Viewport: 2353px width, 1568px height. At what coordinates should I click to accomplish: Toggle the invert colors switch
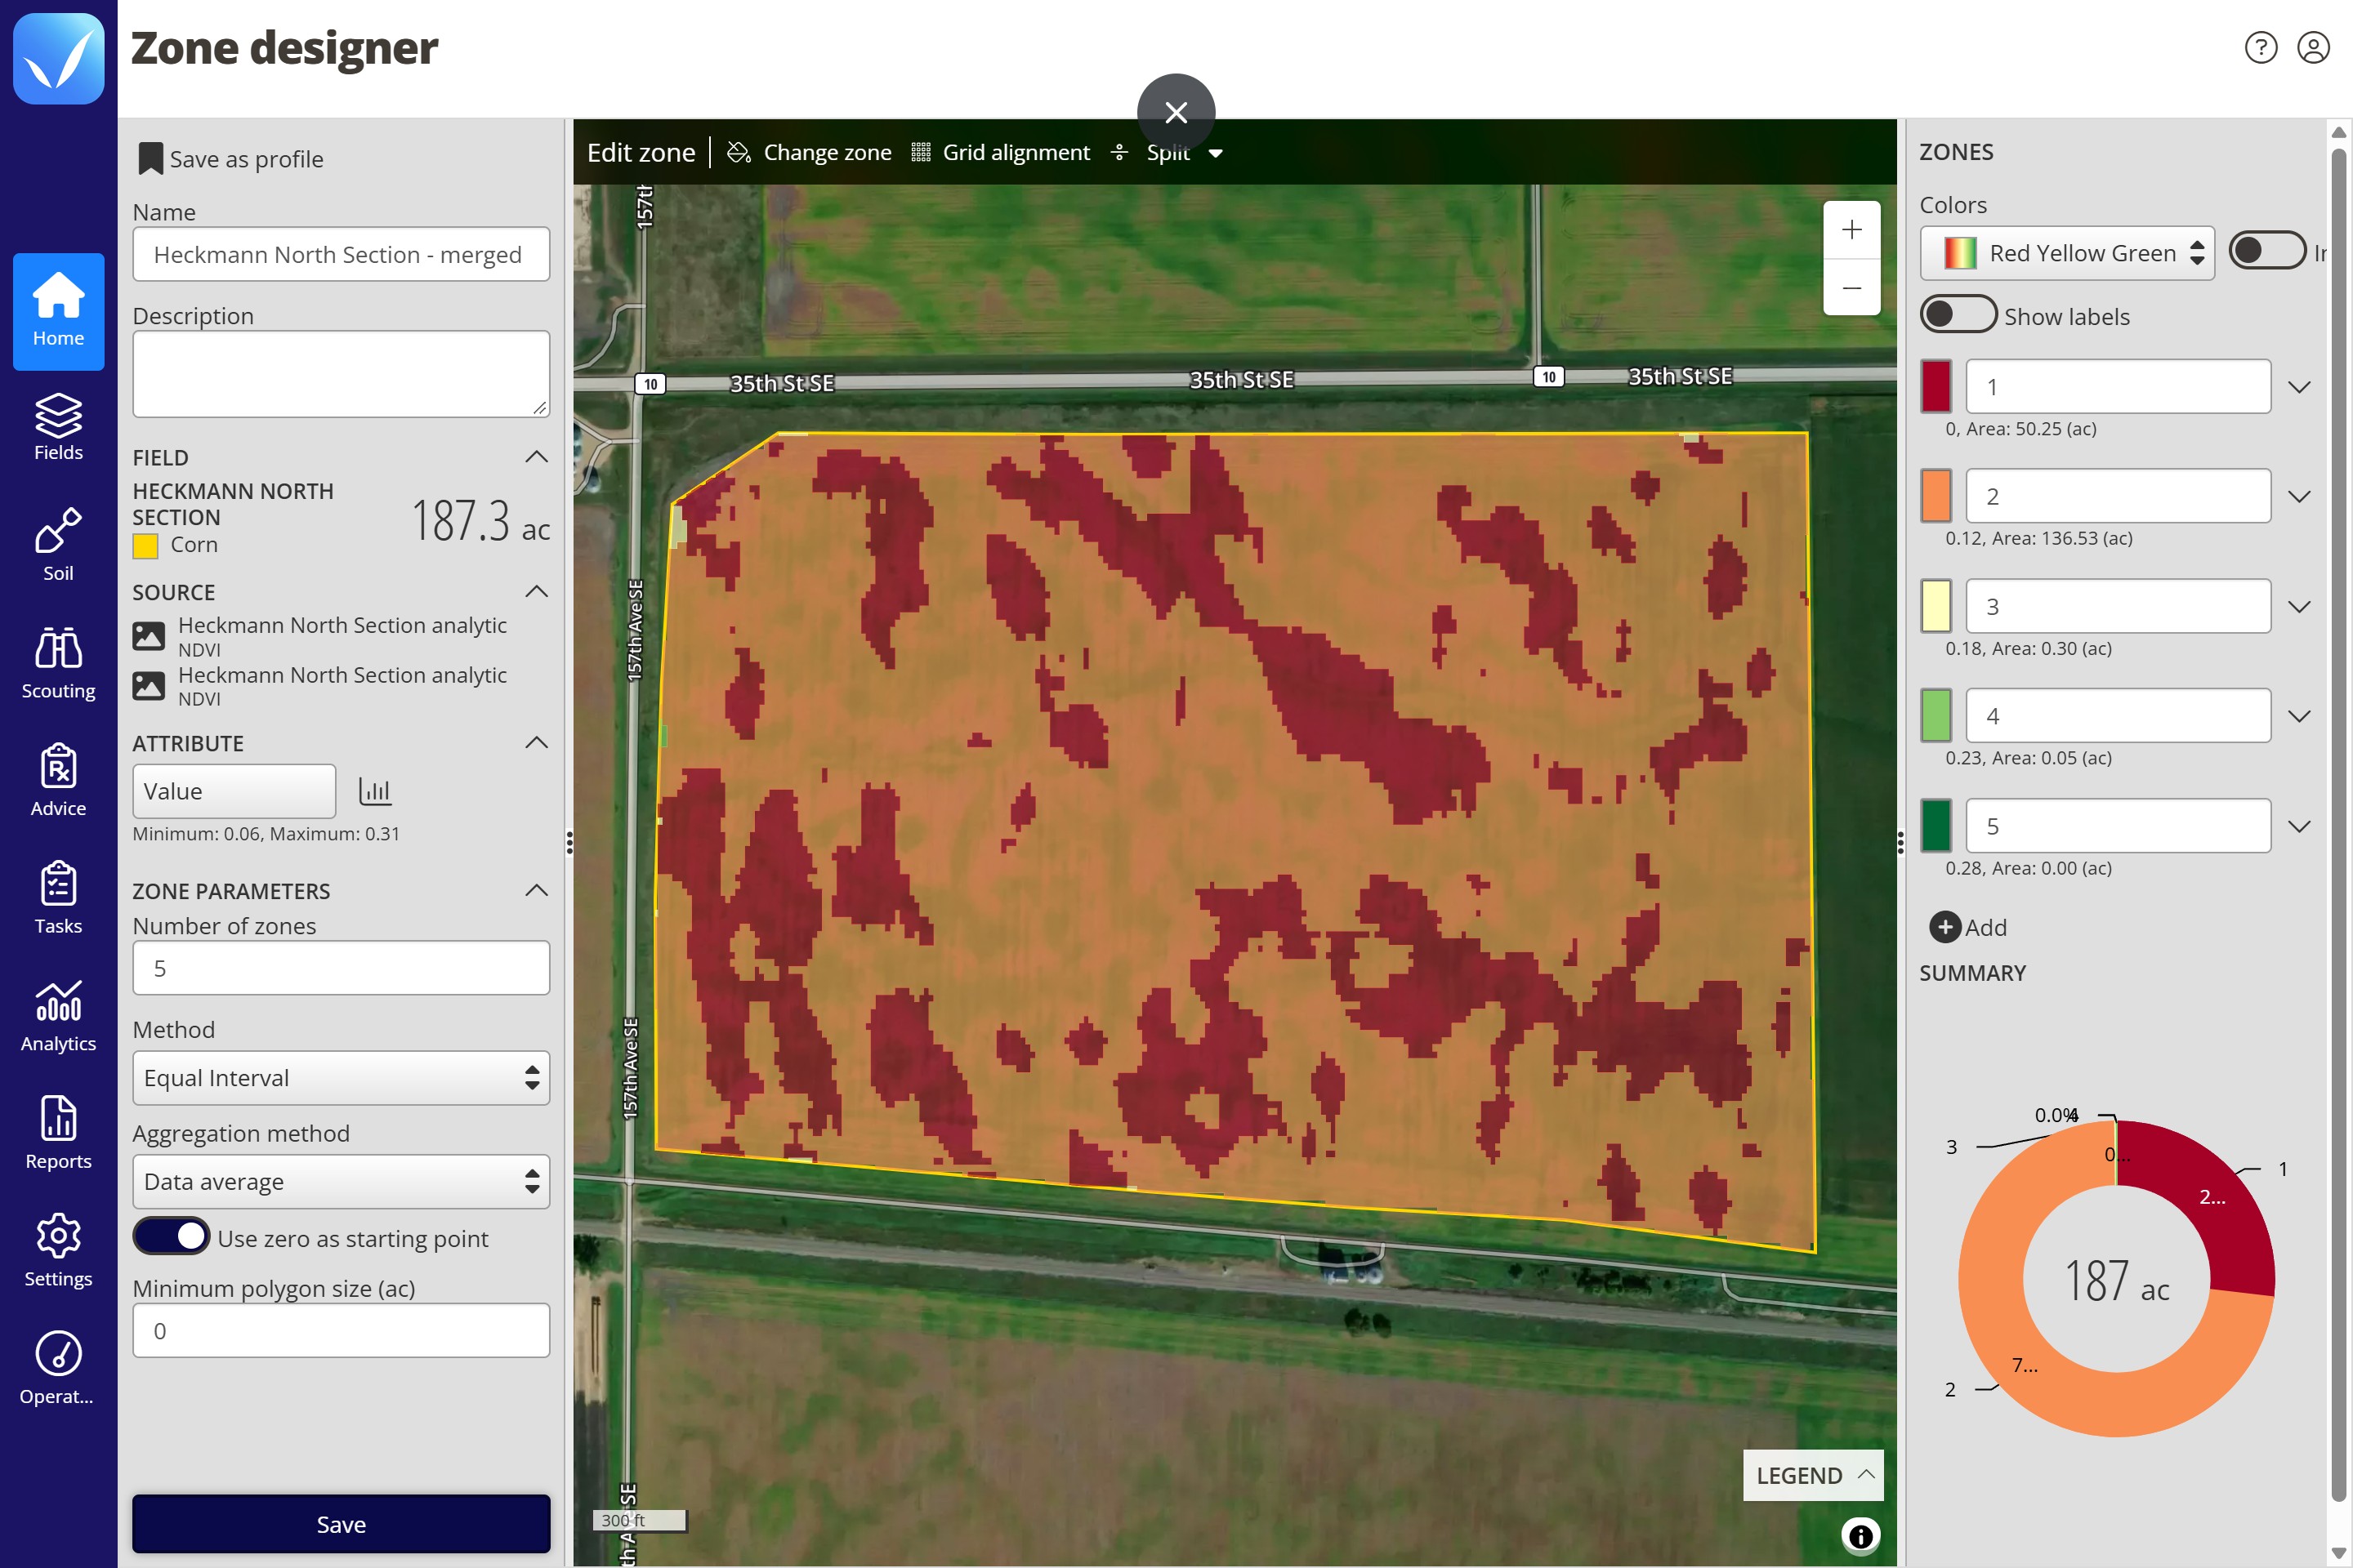tap(2267, 250)
